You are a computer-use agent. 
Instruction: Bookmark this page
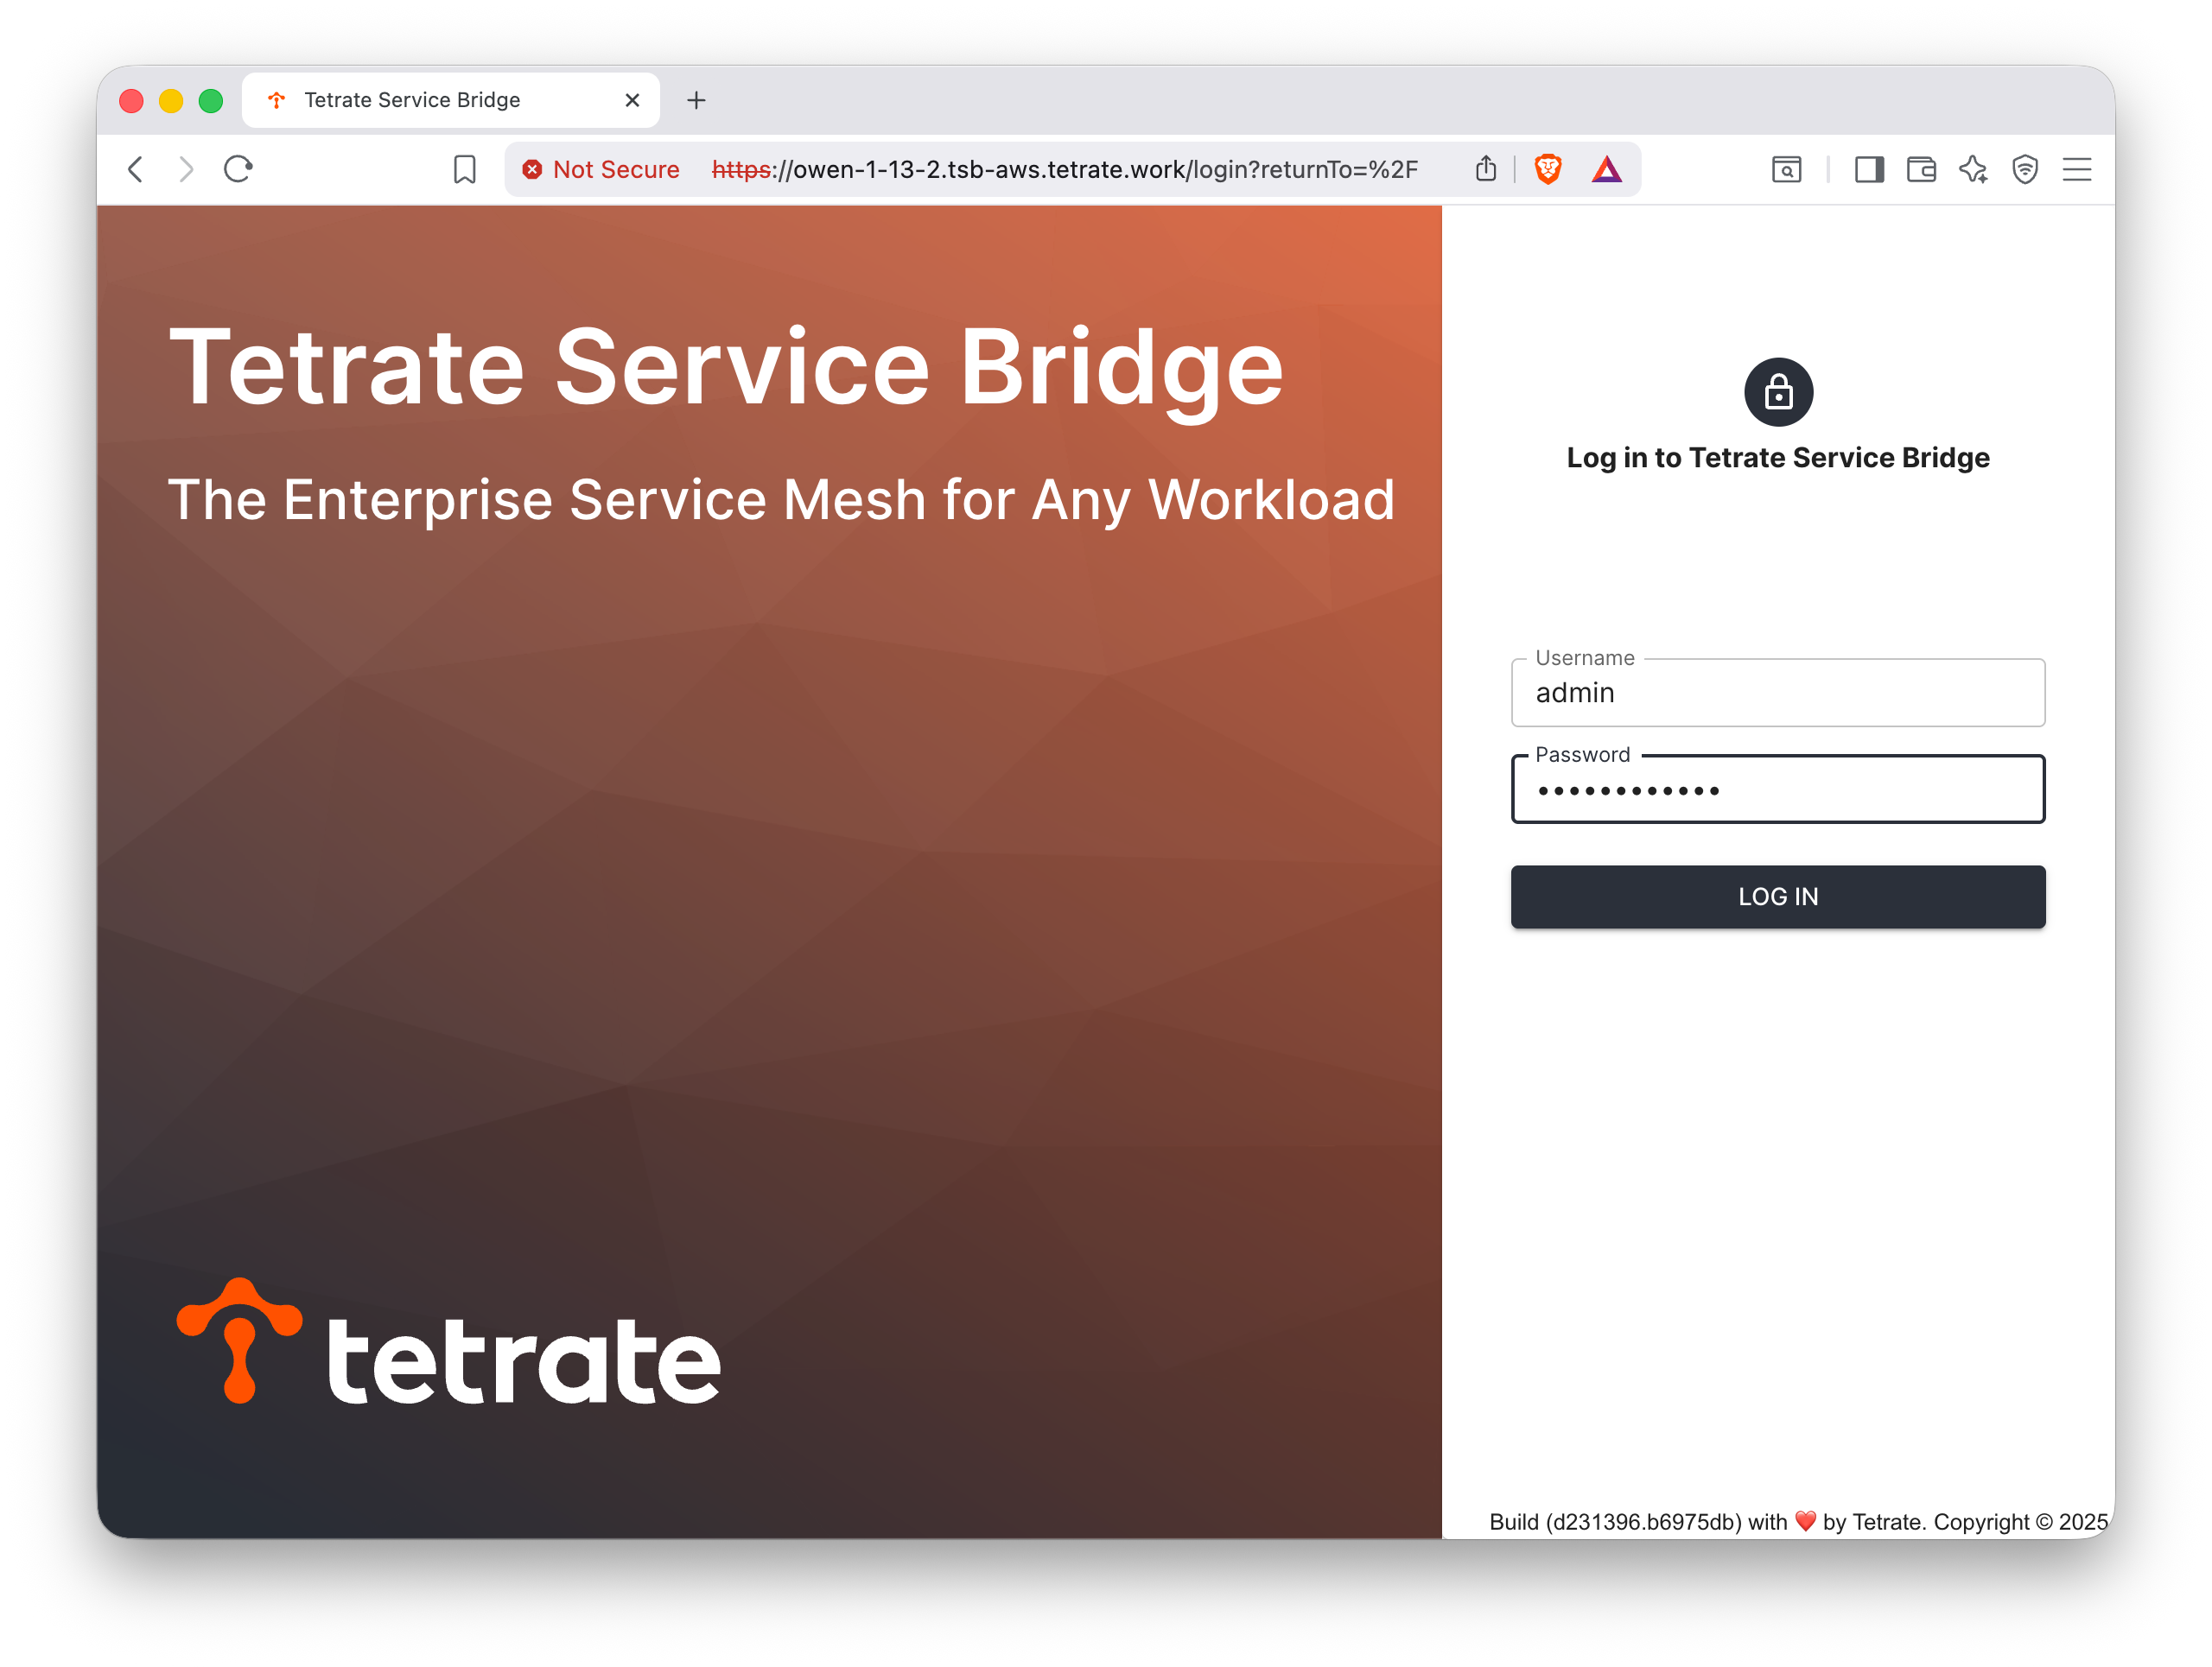pos(464,169)
